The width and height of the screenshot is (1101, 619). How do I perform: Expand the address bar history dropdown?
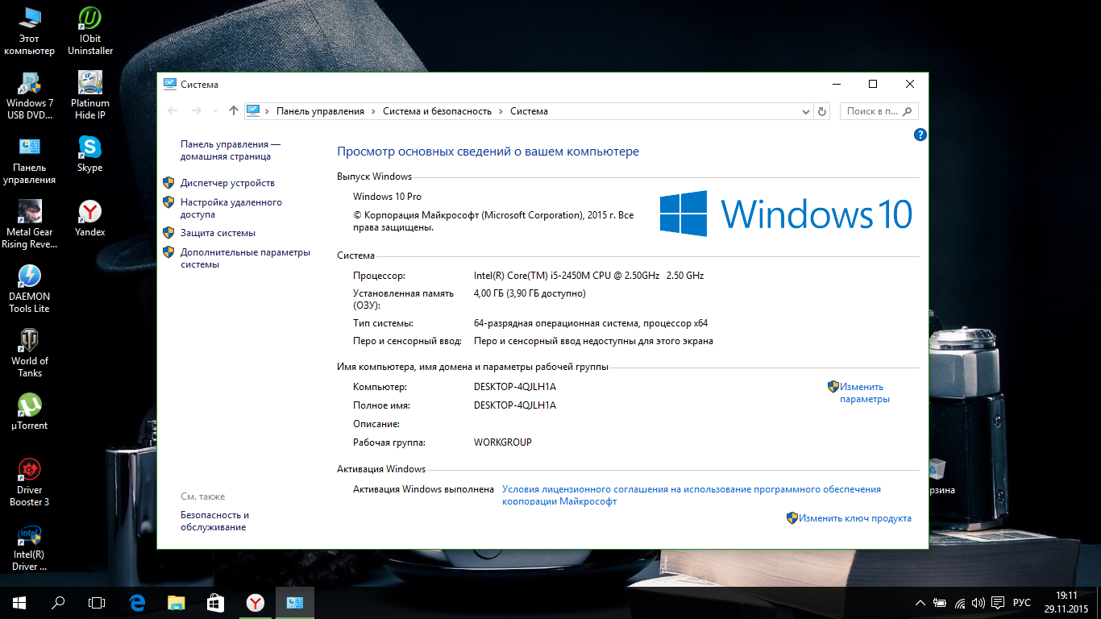point(805,111)
